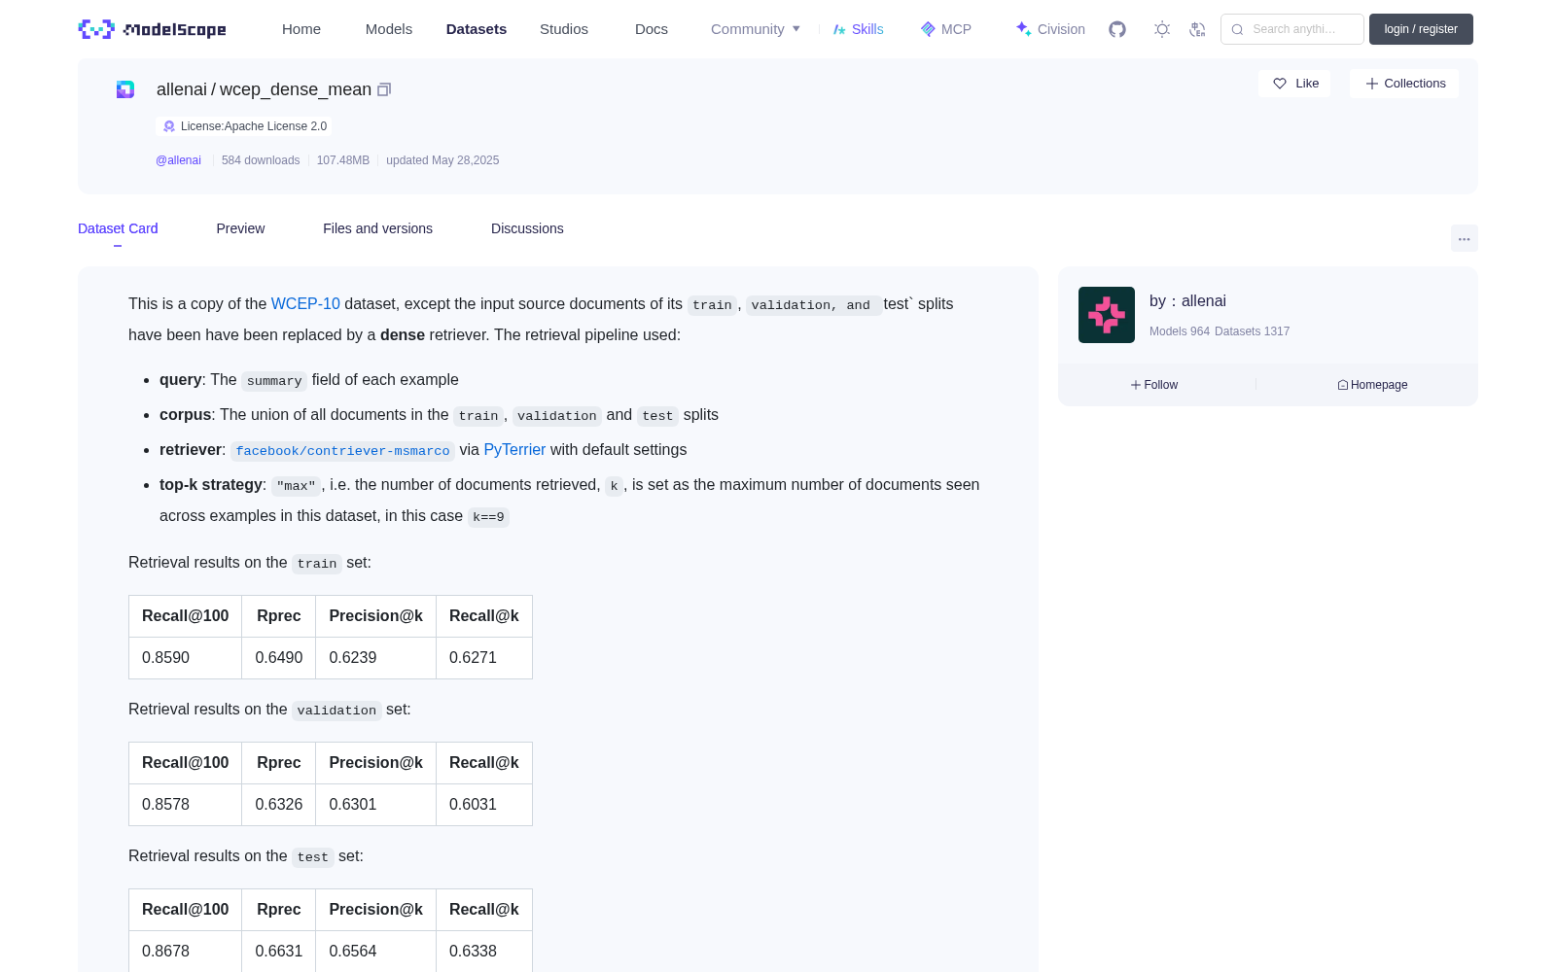
Task: Click train table cell 0.6490
Action: [x=279, y=658]
